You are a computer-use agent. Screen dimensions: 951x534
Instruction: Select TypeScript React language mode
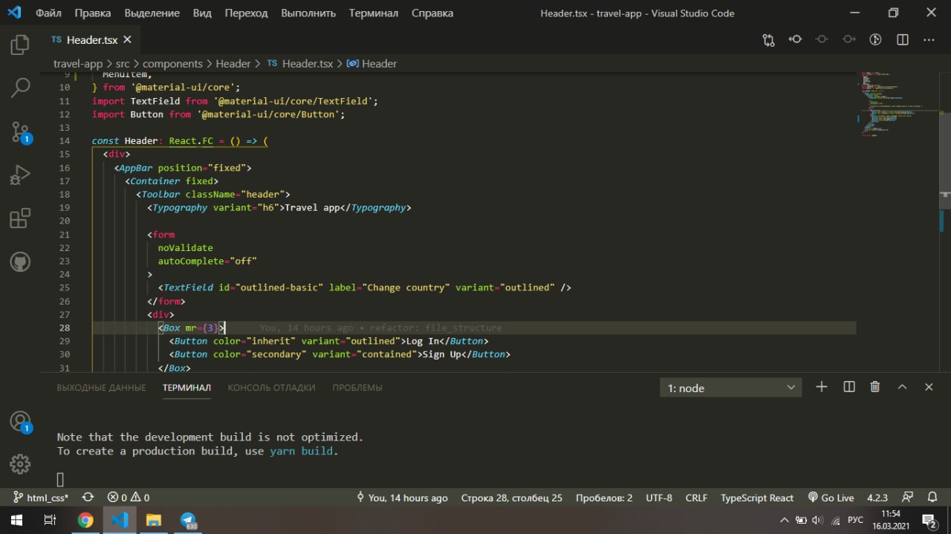click(x=757, y=498)
